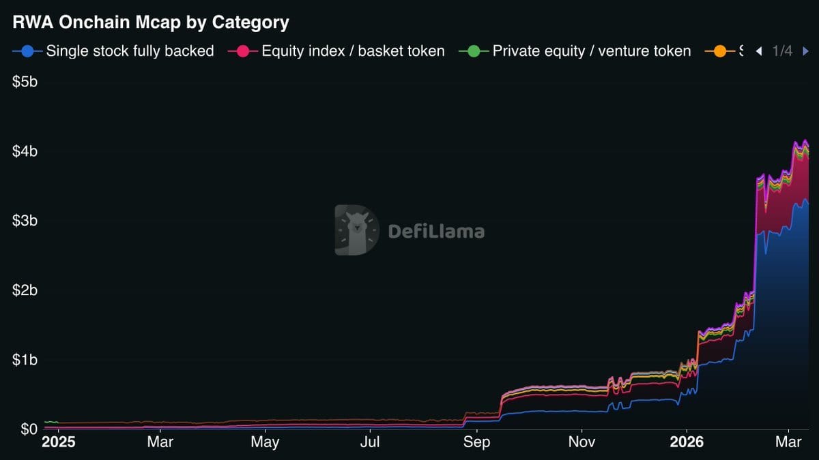
Task: Click the Jul label on the time axis
Action: (x=370, y=443)
